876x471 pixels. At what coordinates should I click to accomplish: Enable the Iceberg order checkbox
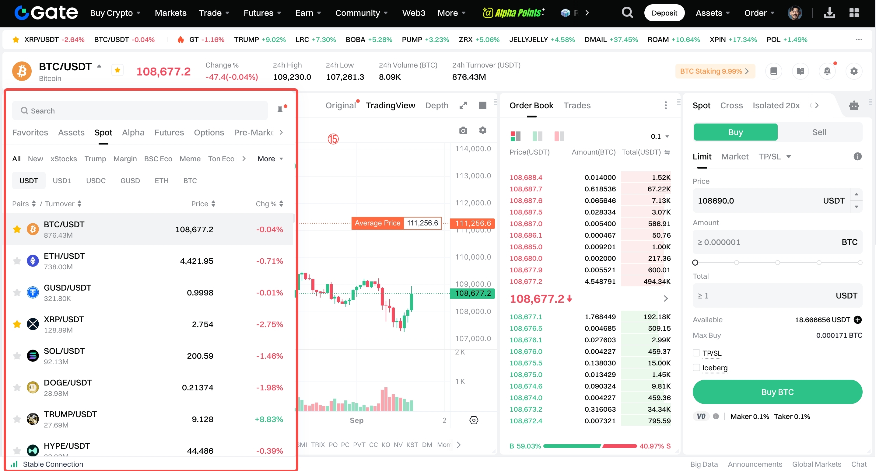pyautogui.click(x=696, y=368)
